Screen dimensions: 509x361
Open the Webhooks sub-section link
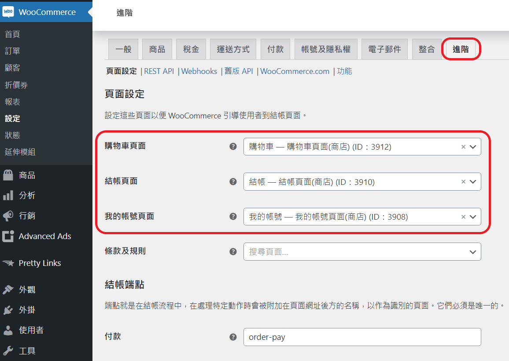[x=199, y=71]
